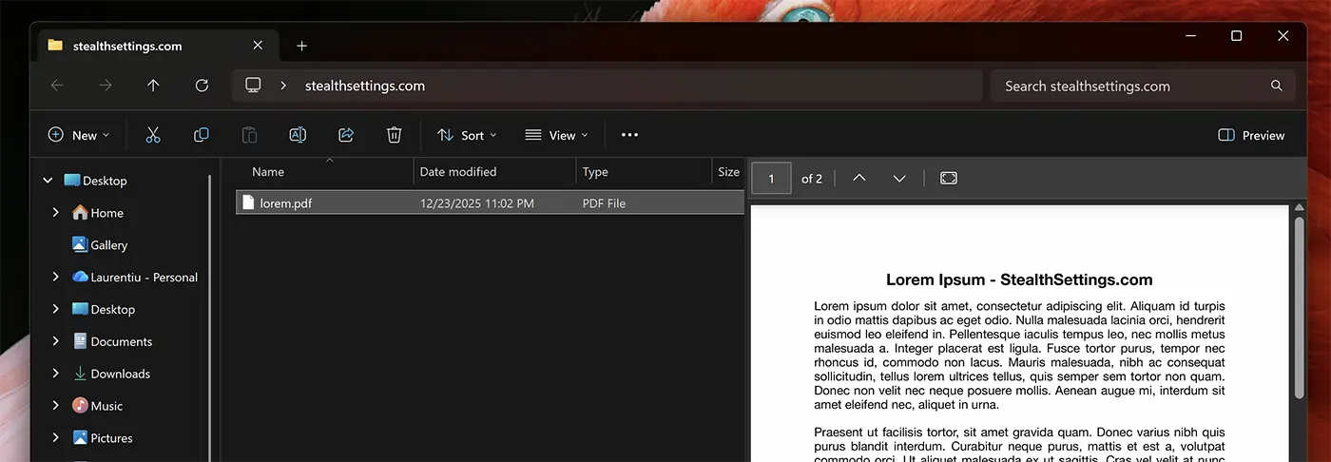
Task: Click the 12/23/2025 11:02 PM date cell
Action: [x=476, y=203]
